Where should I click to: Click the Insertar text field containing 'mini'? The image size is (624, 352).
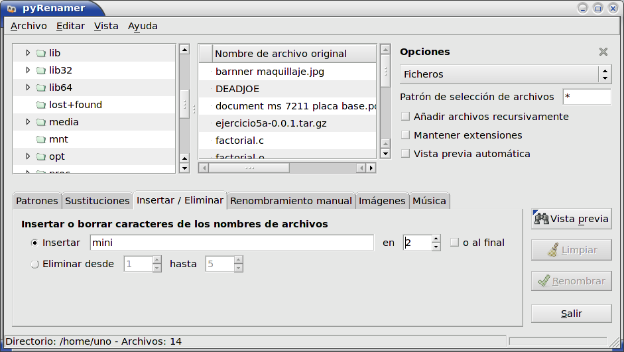click(x=232, y=243)
